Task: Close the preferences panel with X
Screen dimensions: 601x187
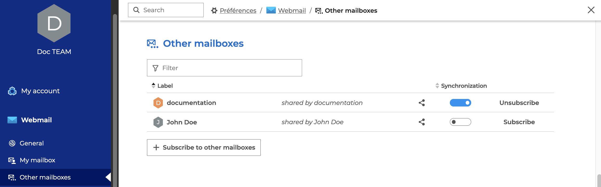Action: [x=591, y=10]
